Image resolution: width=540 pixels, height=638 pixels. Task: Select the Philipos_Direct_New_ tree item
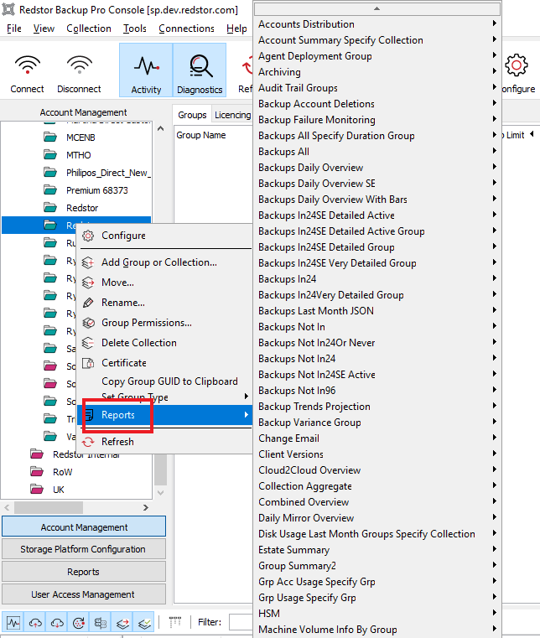point(108,173)
